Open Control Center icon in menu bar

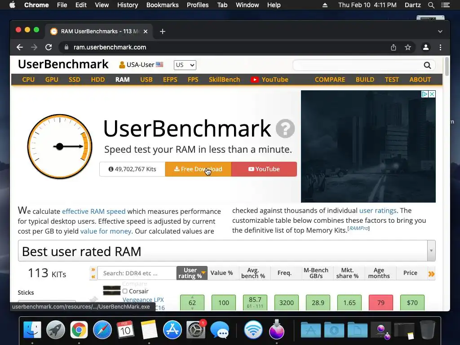pyautogui.click(x=445, y=5)
